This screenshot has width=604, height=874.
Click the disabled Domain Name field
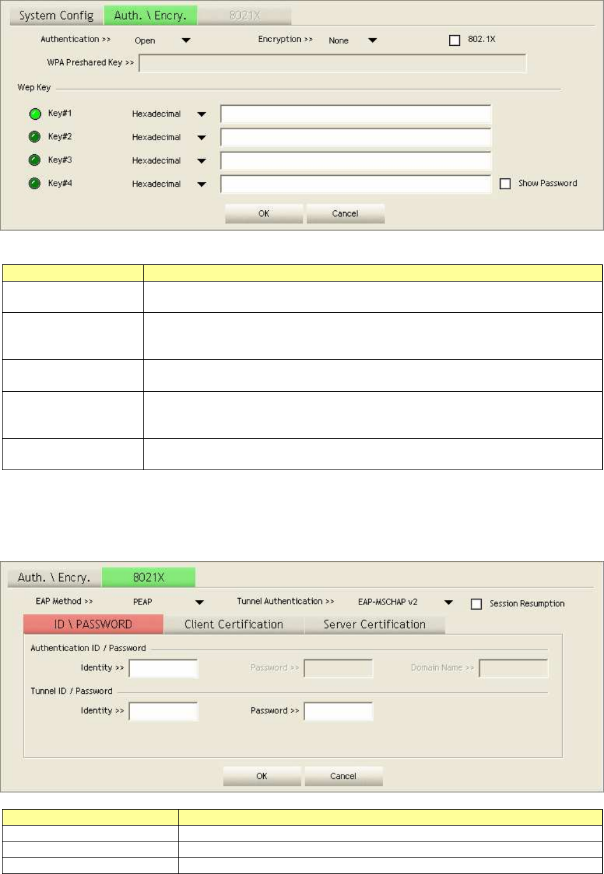click(x=514, y=668)
